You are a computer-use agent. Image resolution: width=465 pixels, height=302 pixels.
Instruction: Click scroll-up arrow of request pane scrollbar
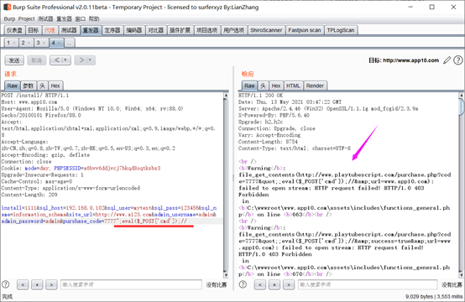(226, 95)
